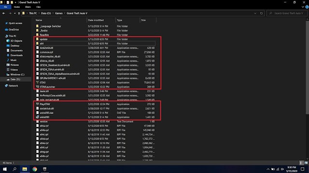Navigate to Data (D:) breadcrumb

[x=46, y=13]
